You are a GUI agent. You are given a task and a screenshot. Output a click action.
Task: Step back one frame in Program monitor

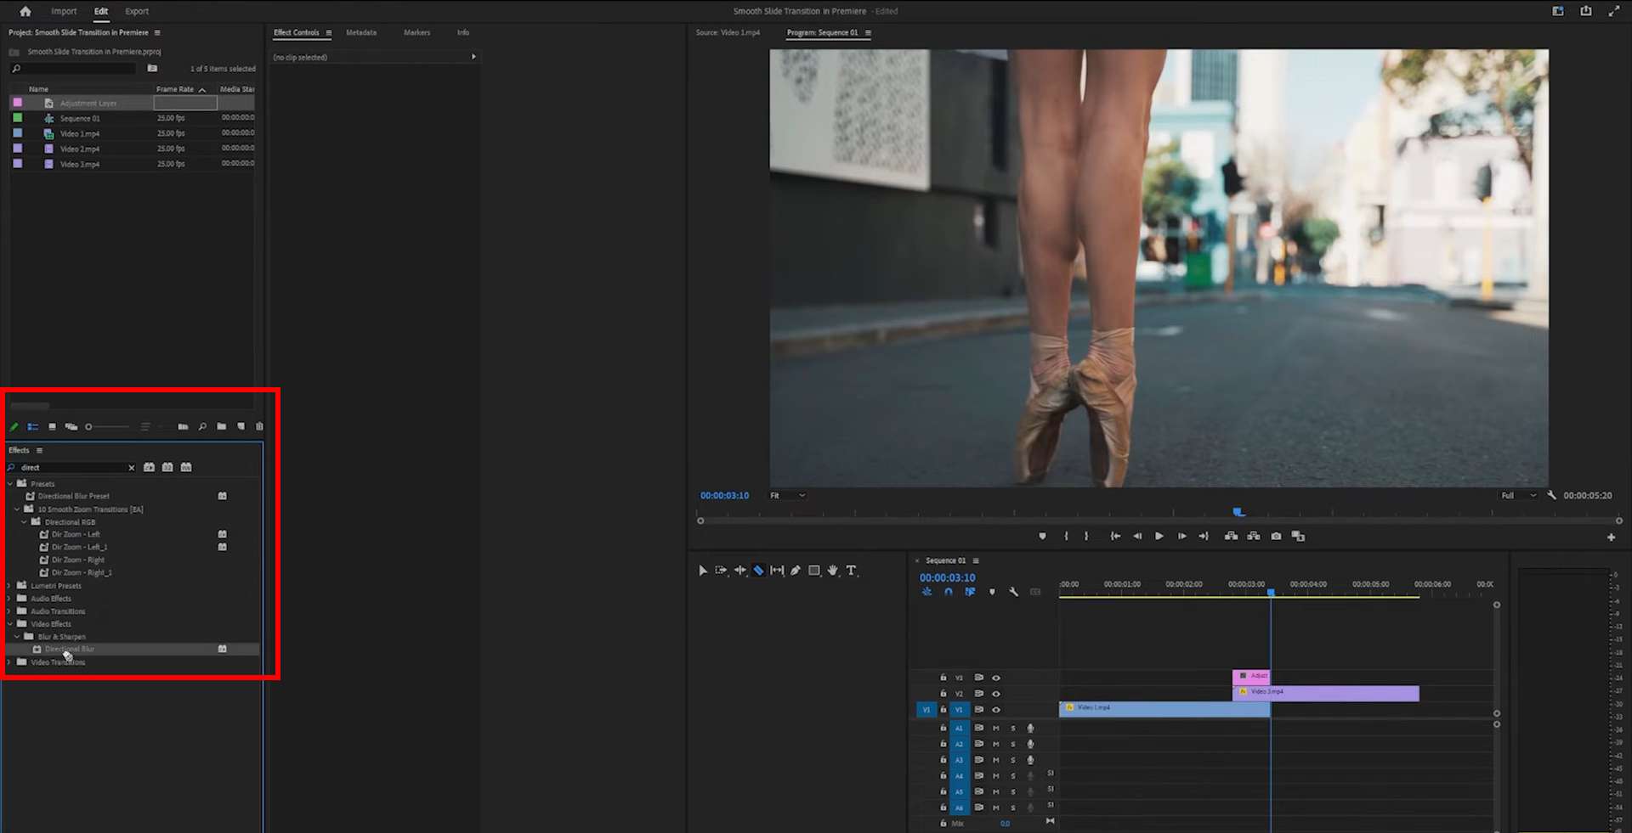pyautogui.click(x=1137, y=536)
